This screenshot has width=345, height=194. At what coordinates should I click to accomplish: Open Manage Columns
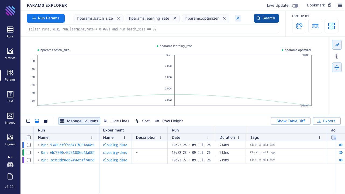79,121
